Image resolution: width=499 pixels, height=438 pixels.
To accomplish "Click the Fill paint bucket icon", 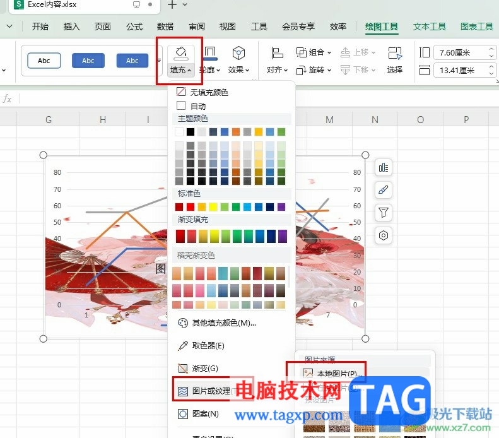I will click(x=181, y=53).
